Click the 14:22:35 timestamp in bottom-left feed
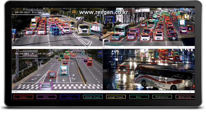The height and width of the screenshot is (113, 206). point(44,54)
